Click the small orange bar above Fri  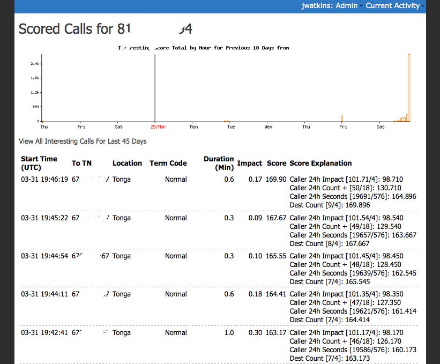click(341, 118)
